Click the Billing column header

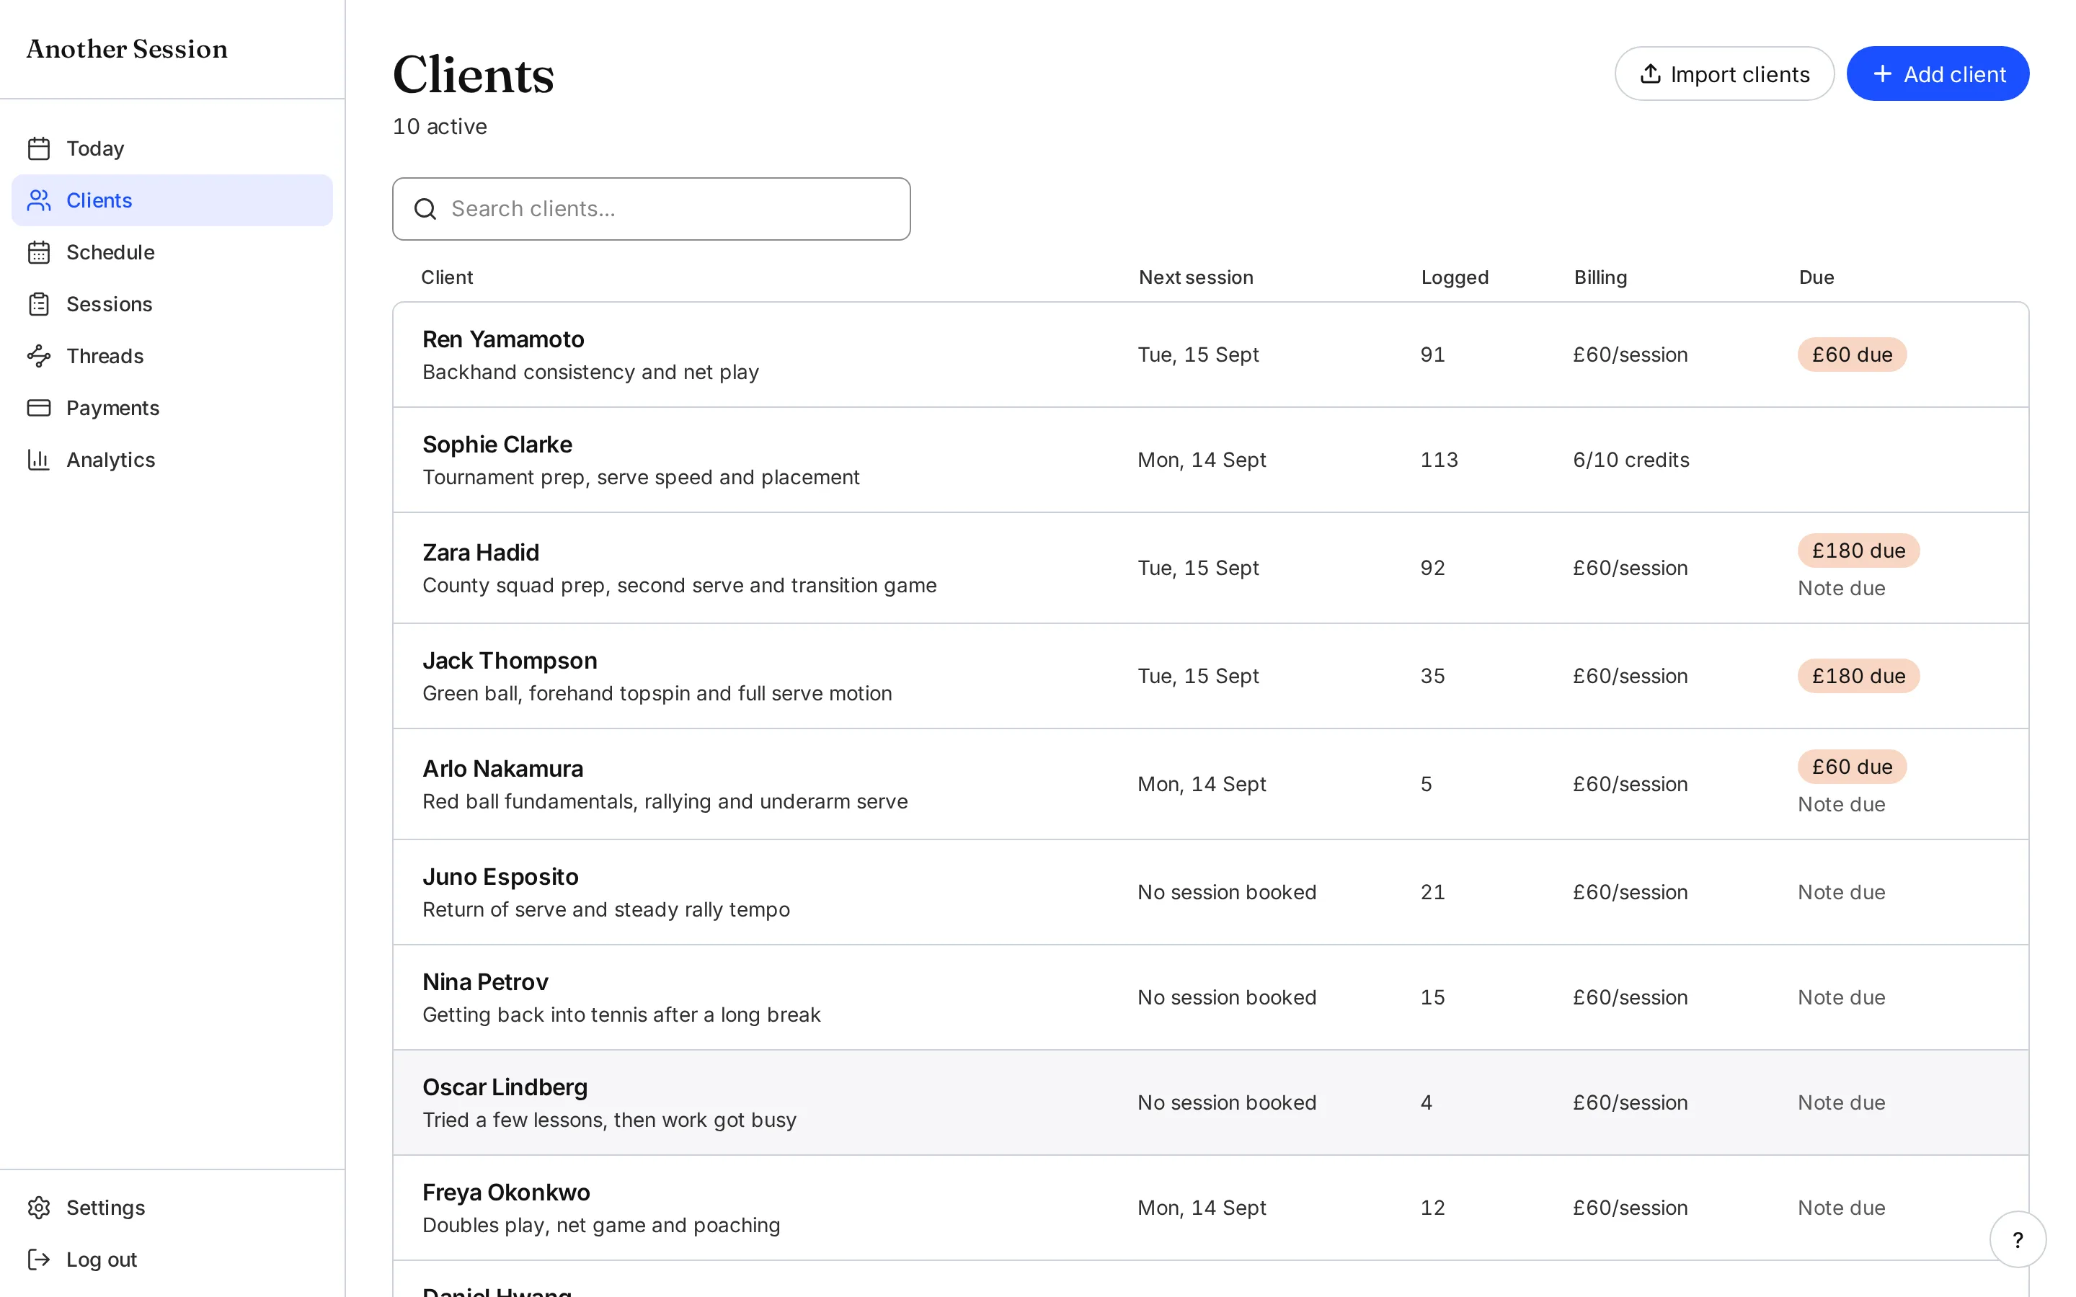1601,278
